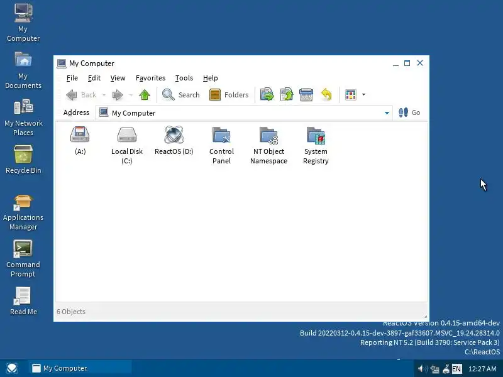Open the Address bar dropdown list
This screenshot has height=377, width=503.
coord(387,113)
